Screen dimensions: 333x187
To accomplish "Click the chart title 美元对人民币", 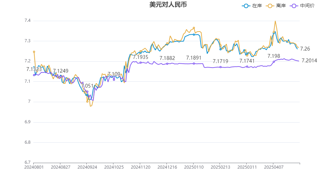I will (166, 5).
